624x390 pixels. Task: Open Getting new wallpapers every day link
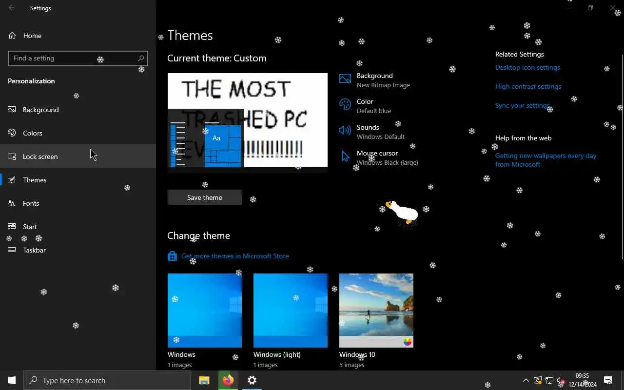click(546, 160)
